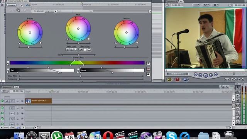Image resolution: width=247 pixels, height=139 pixels.
Task: Click the Blacks level slider
Action: (x=30, y=47)
